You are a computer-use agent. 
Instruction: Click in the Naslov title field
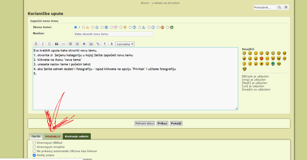click(113, 34)
